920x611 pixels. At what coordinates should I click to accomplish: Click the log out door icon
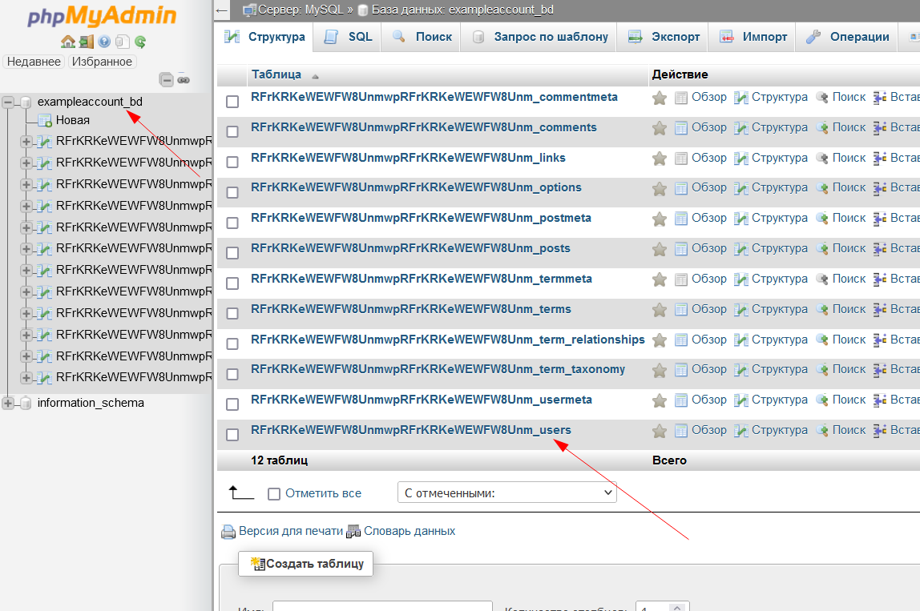pos(86,42)
